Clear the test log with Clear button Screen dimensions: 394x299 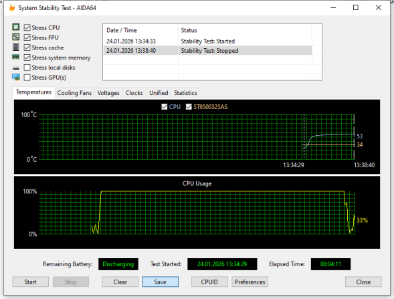pos(120,282)
